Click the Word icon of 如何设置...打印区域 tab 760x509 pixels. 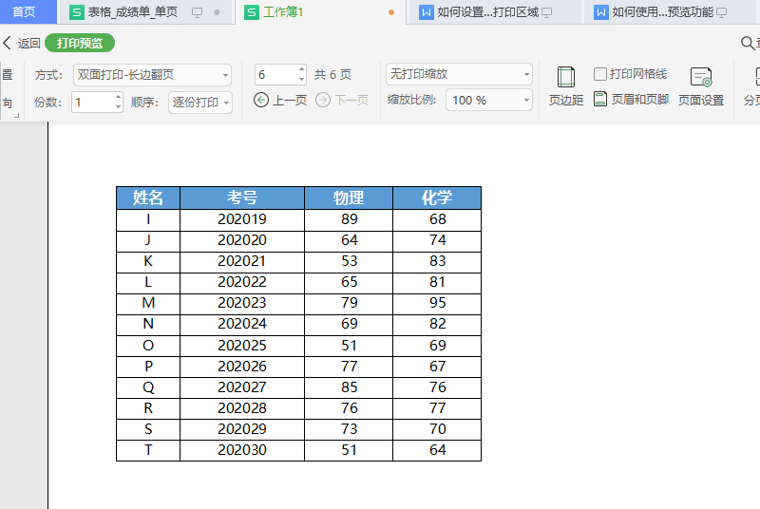pyautogui.click(x=426, y=12)
